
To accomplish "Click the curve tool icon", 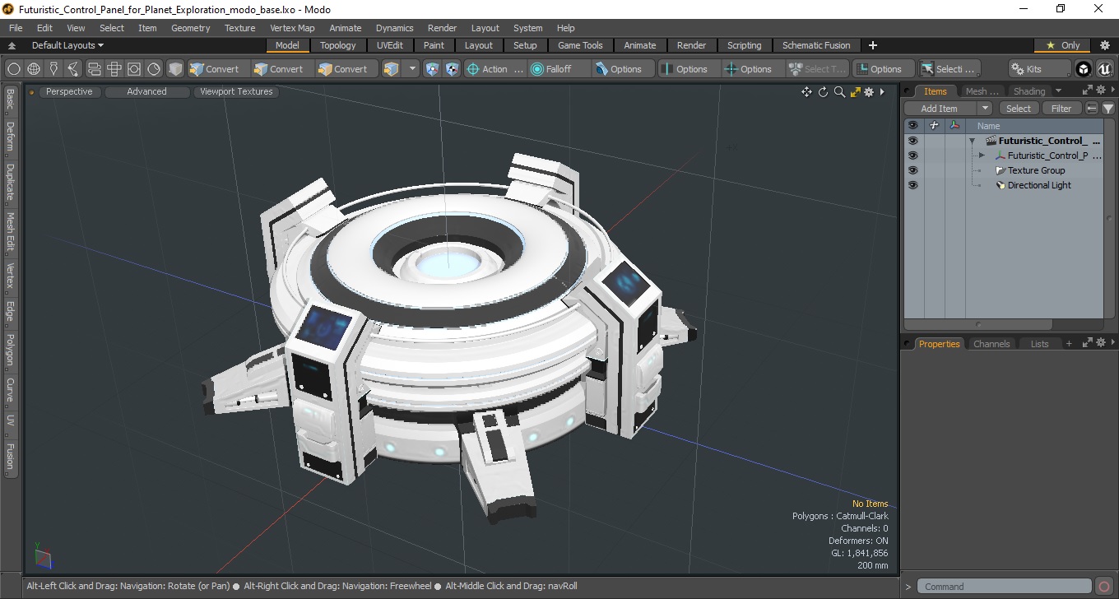I will [73, 69].
